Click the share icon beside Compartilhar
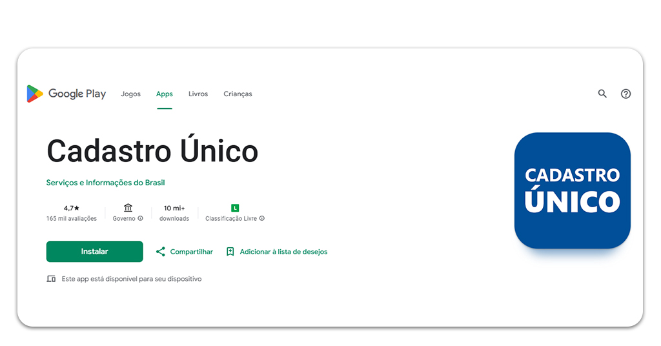The height and width of the screenshot is (346, 661). 161,252
